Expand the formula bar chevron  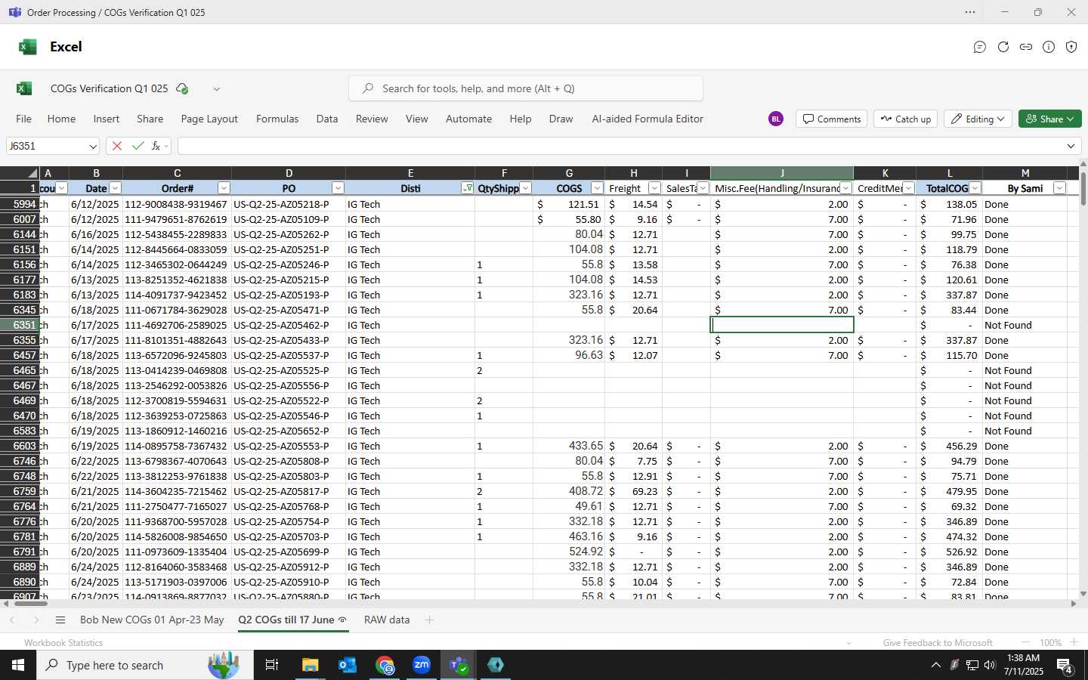tap(1071, 146)
